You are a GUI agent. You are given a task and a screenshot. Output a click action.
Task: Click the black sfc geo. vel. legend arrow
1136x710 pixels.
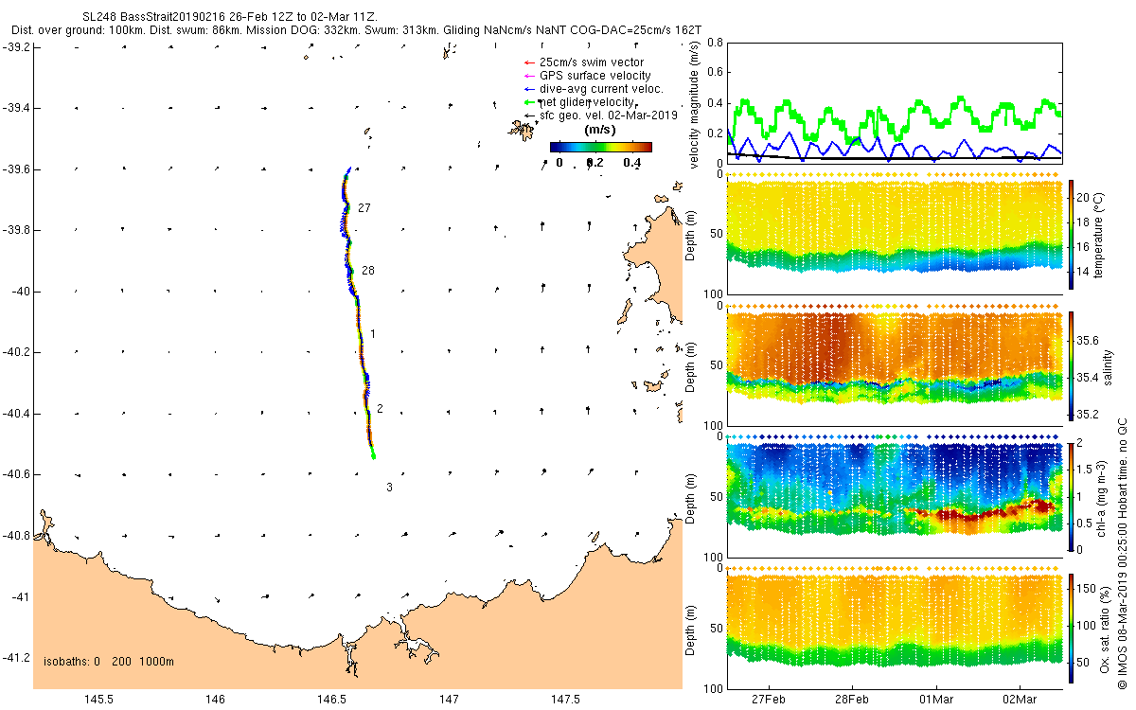pos(528,115)
